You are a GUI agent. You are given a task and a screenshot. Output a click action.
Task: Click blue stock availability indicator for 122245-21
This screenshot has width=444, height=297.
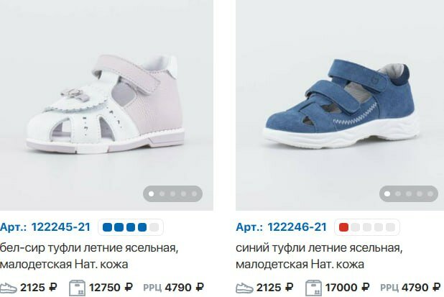[x=131, y=227]
